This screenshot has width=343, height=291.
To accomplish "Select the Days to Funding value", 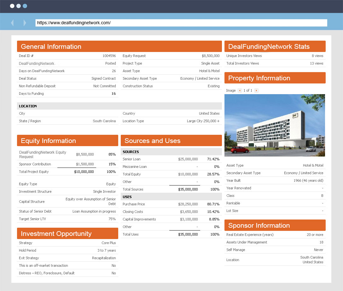I will (x=113, y=94).
